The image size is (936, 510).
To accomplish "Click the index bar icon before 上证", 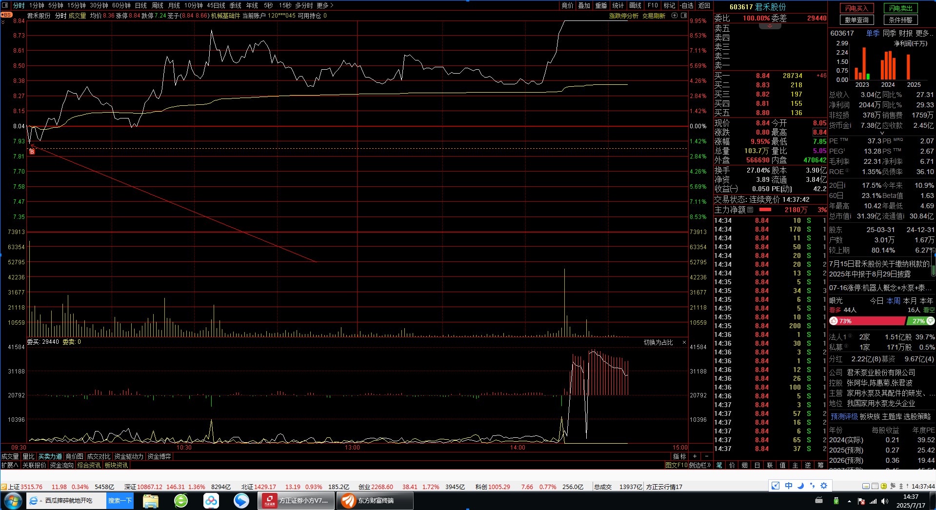I will (x=4, y=487).
